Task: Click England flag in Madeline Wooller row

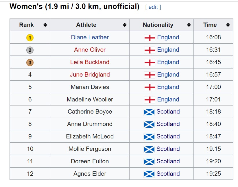Action: pyautogui.click(x=150, y=100)
